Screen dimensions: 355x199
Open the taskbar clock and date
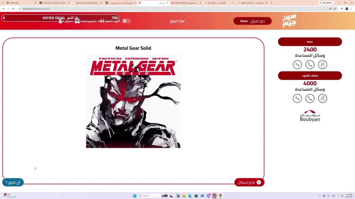(349, 196)
